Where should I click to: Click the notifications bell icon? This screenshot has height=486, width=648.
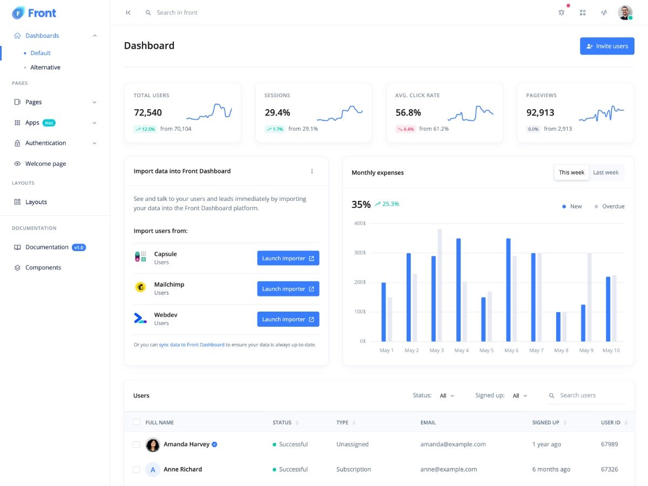(562, 12)
